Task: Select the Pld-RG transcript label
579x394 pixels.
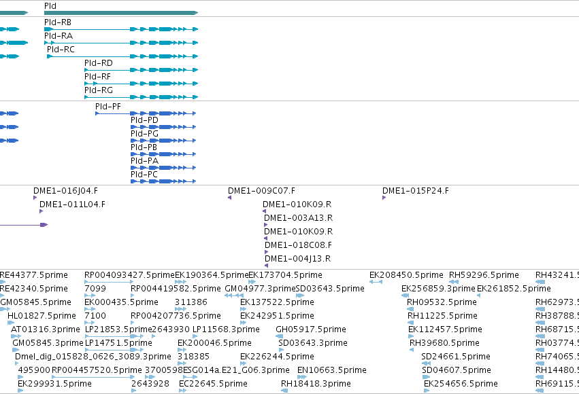Action: tap(99, 90)
